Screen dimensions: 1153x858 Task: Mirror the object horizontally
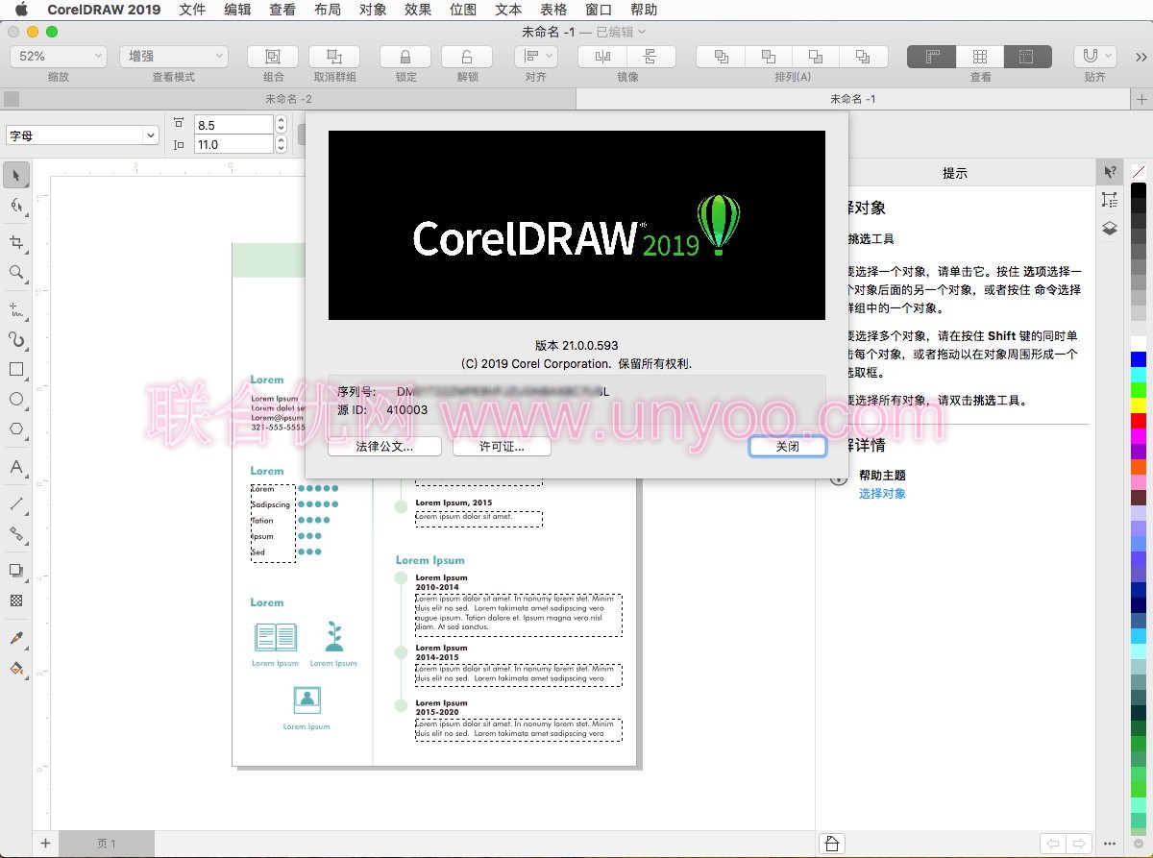tap(603, 57)
